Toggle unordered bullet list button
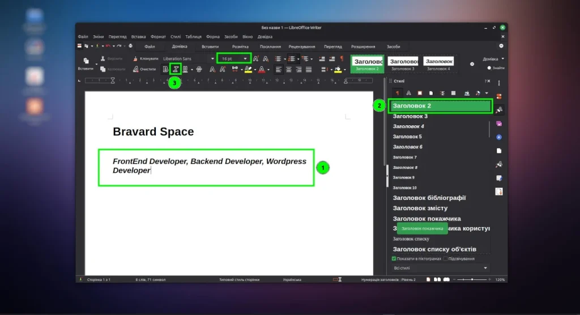Image resolution: width=580 pixels, height=315 pixels. (x=278, y=58)
